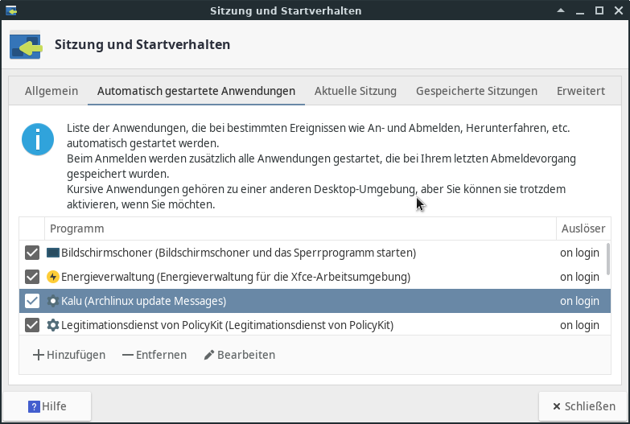
Task: Click the blue information icon
Action: (37, 139)
